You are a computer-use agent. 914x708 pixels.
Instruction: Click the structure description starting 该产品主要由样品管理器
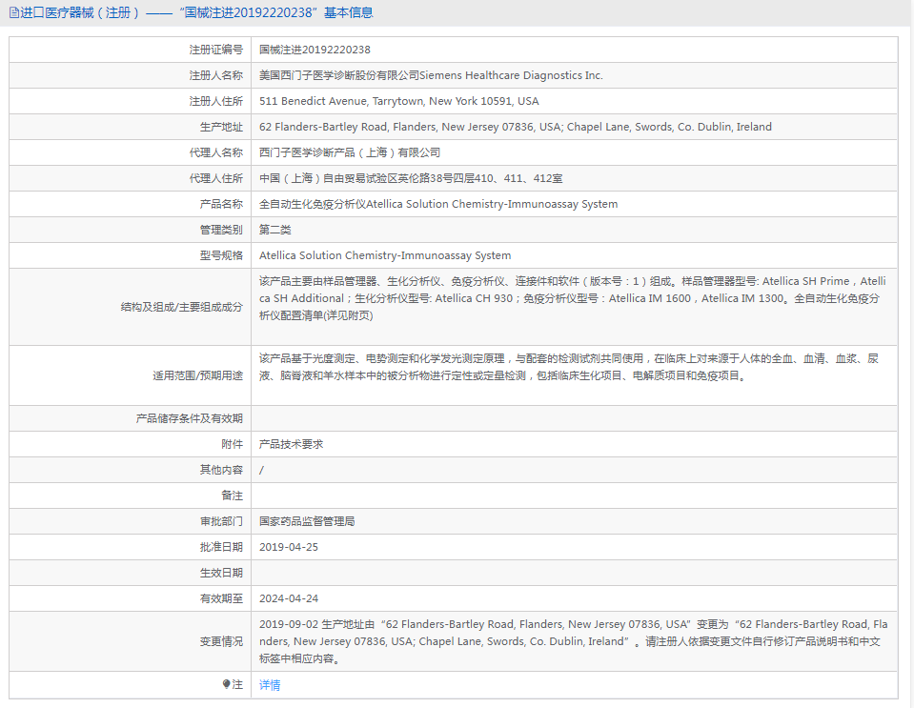click(573, 297)
